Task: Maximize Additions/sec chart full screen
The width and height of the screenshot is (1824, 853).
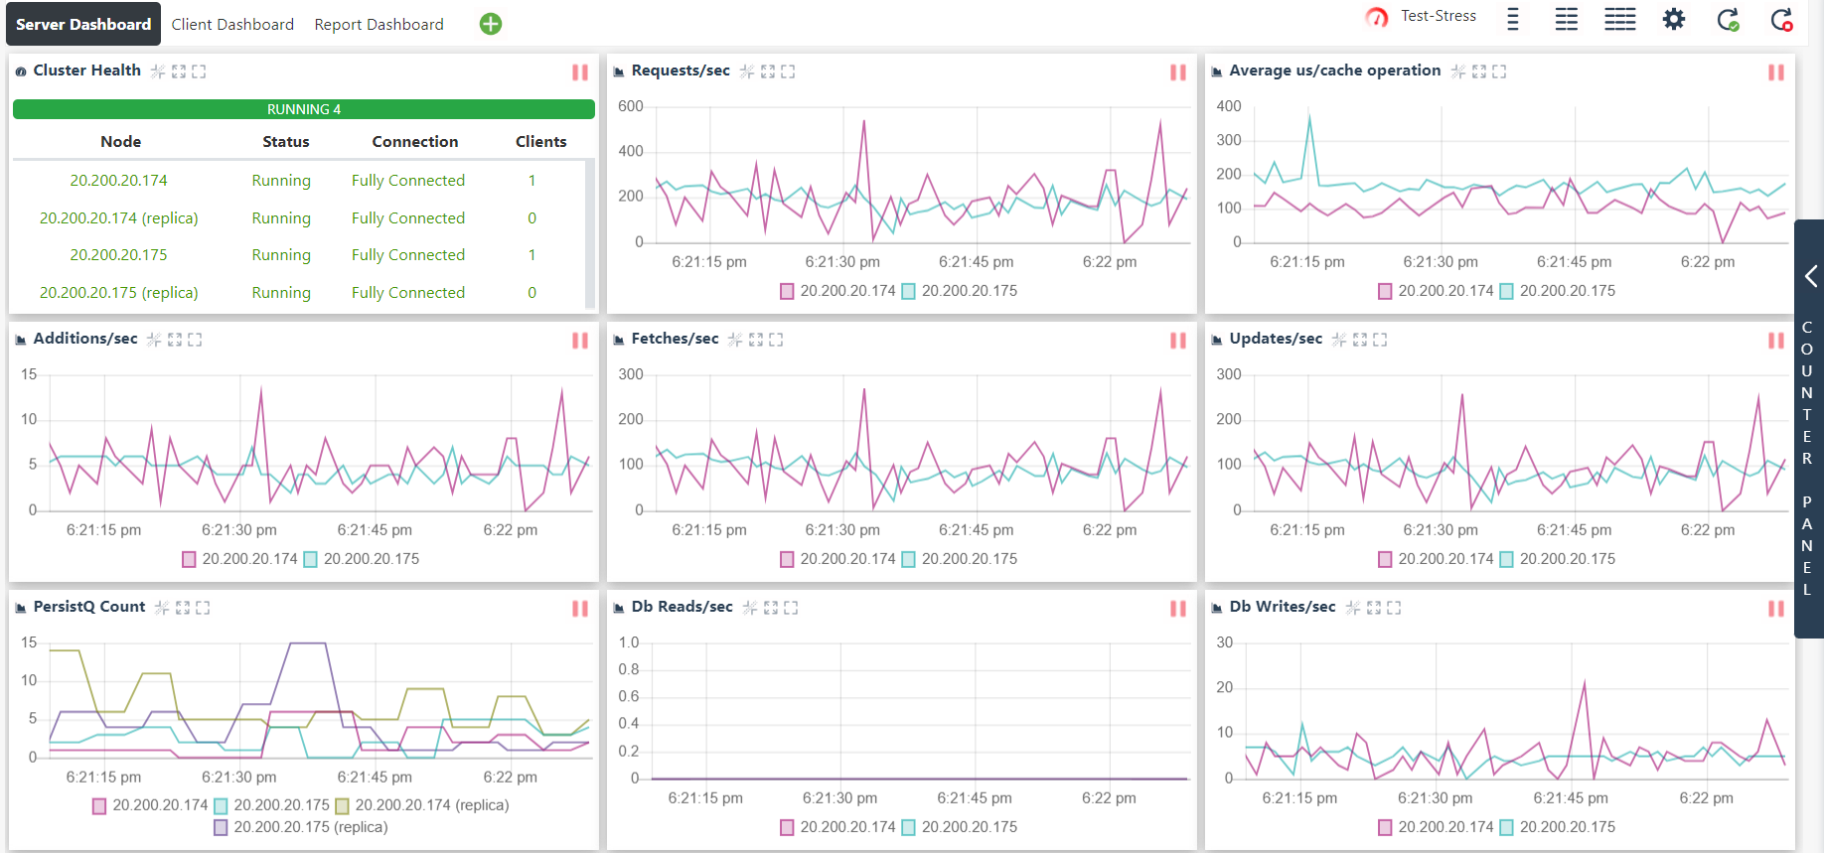Action: (x=195, y=340)
